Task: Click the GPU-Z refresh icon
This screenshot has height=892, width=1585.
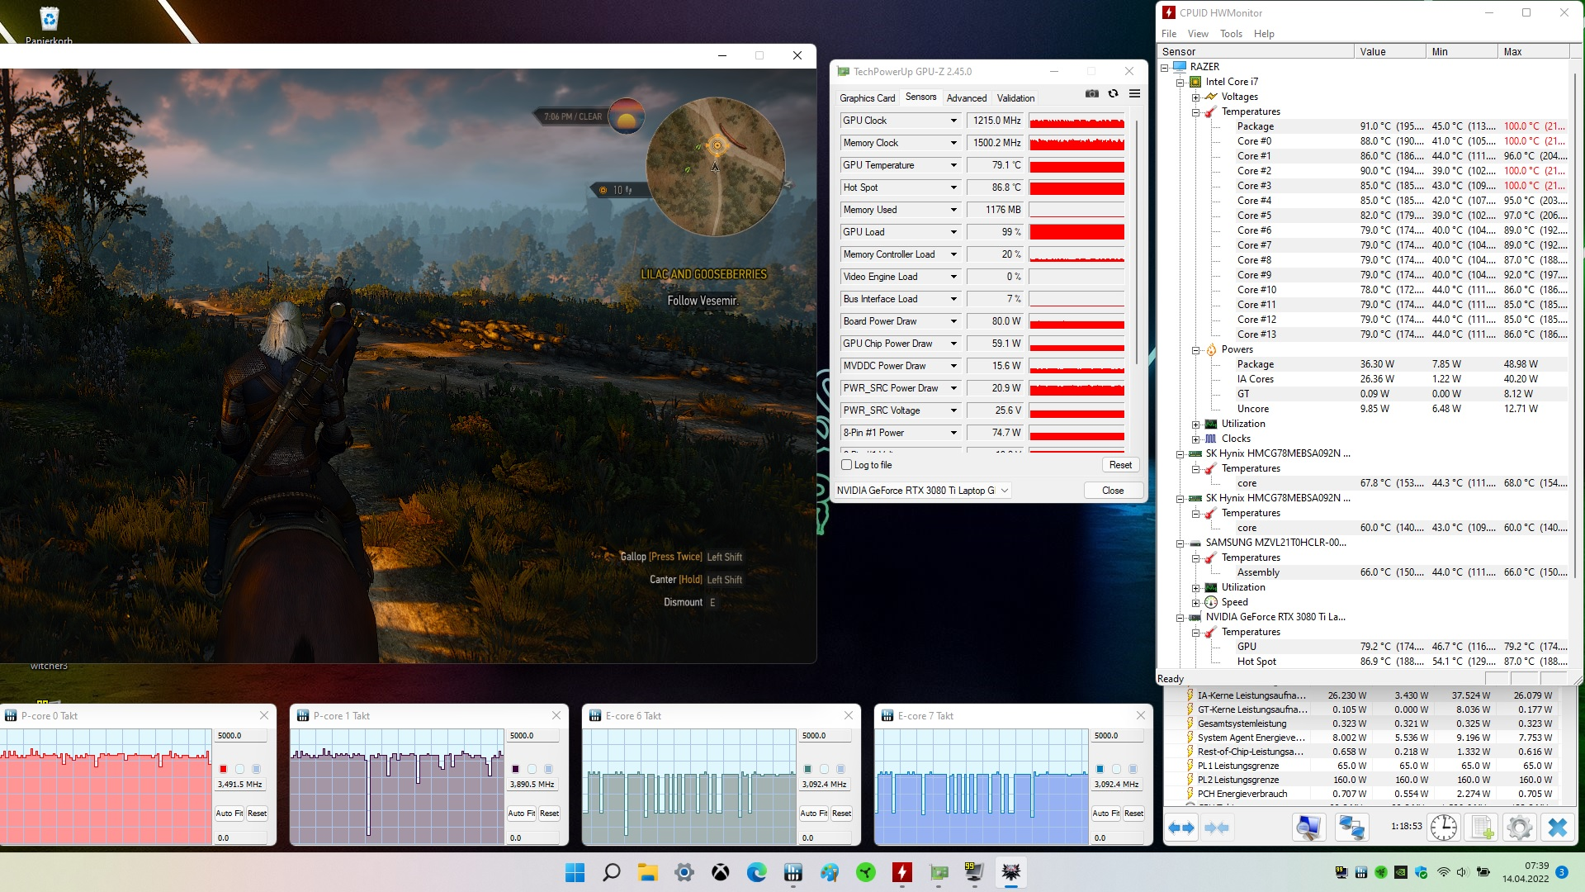Action: point(1113,94)
